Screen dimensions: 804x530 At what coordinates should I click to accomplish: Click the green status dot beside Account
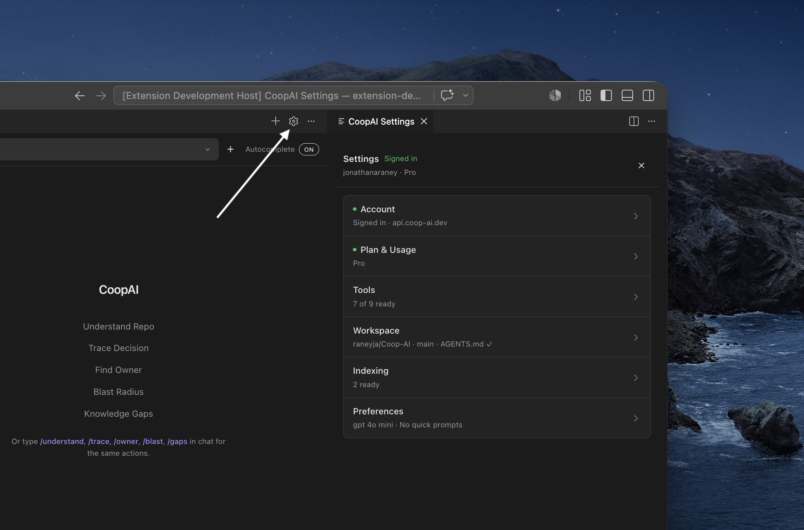[354, 209]
